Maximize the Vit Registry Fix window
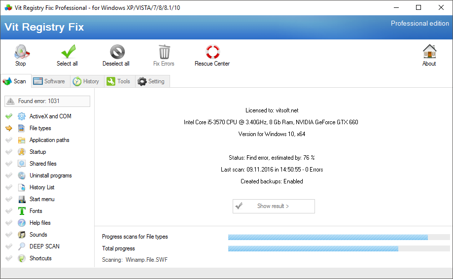This screenshot has width=453, height=279. pos(418,7)
